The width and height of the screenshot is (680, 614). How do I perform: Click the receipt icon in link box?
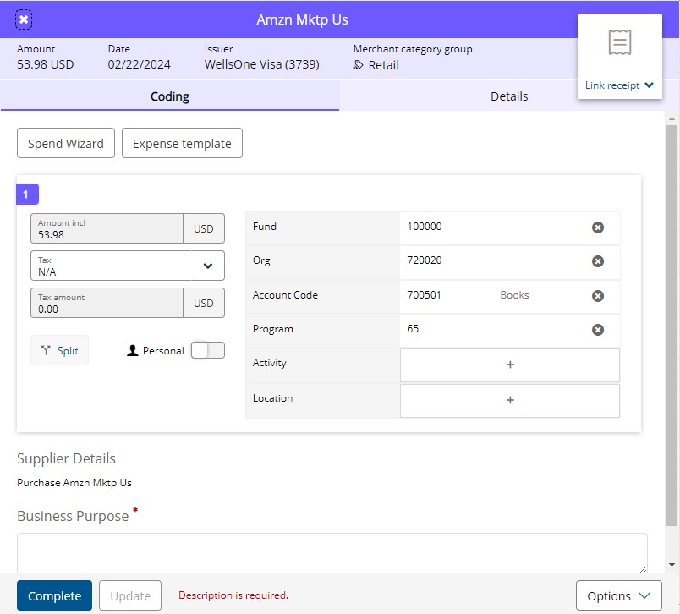(x=620, y=43)
